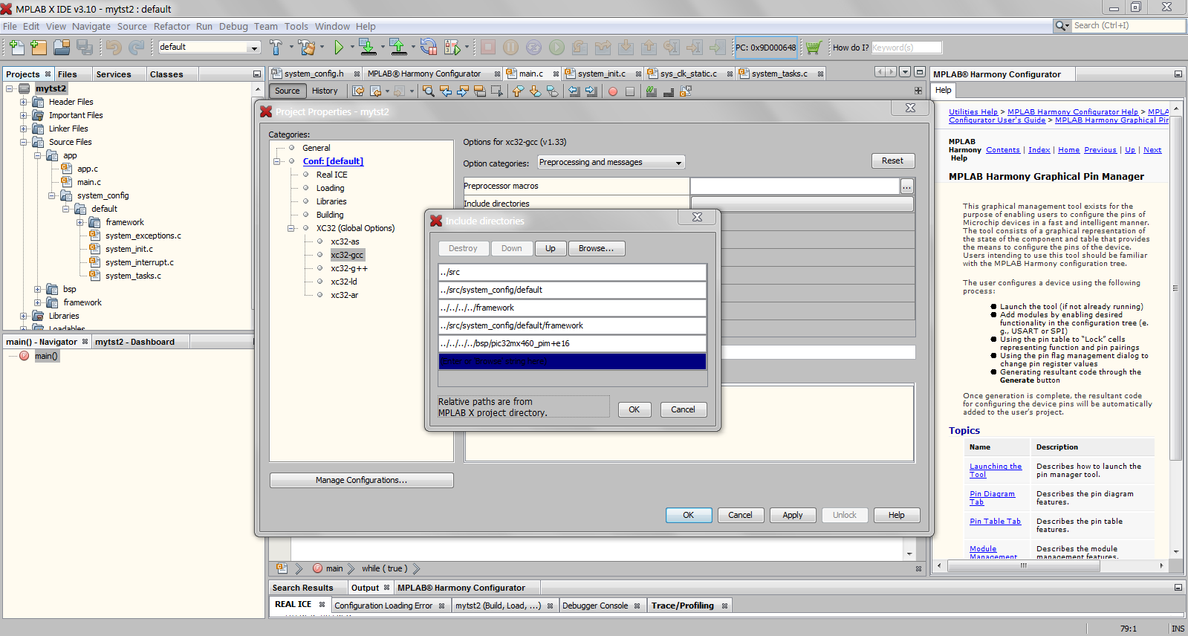Click the Uncomment lines editor icon
Screen dimensions: 1188x636
[669, 91]
